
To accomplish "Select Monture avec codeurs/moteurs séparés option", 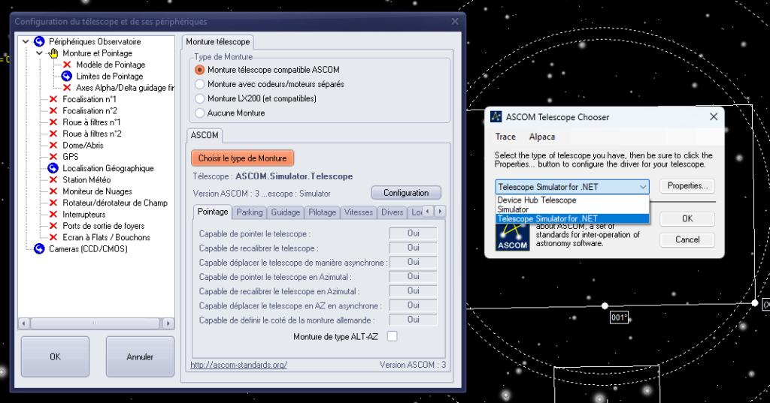I will [x=199, y=84].
